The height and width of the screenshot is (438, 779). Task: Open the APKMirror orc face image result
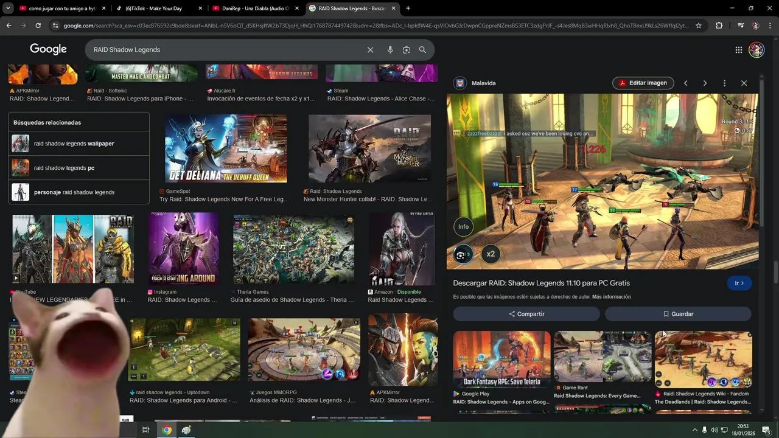coord(403,350)
